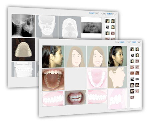Select the smiling frontal face placeholder illustration
Screen dimensions: 150x123
pos(97,56)
